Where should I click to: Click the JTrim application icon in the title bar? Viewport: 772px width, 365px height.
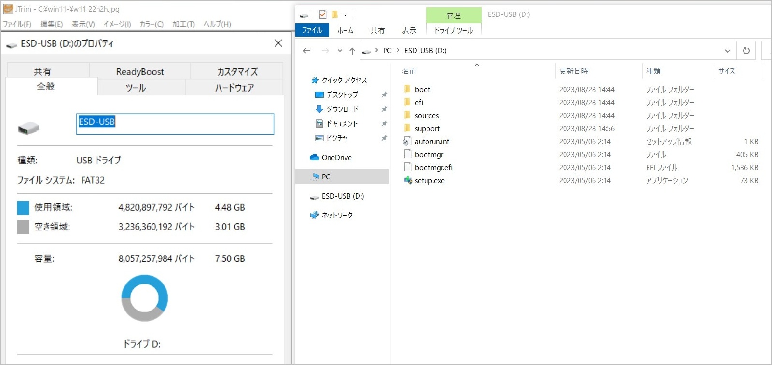(8, 9)
